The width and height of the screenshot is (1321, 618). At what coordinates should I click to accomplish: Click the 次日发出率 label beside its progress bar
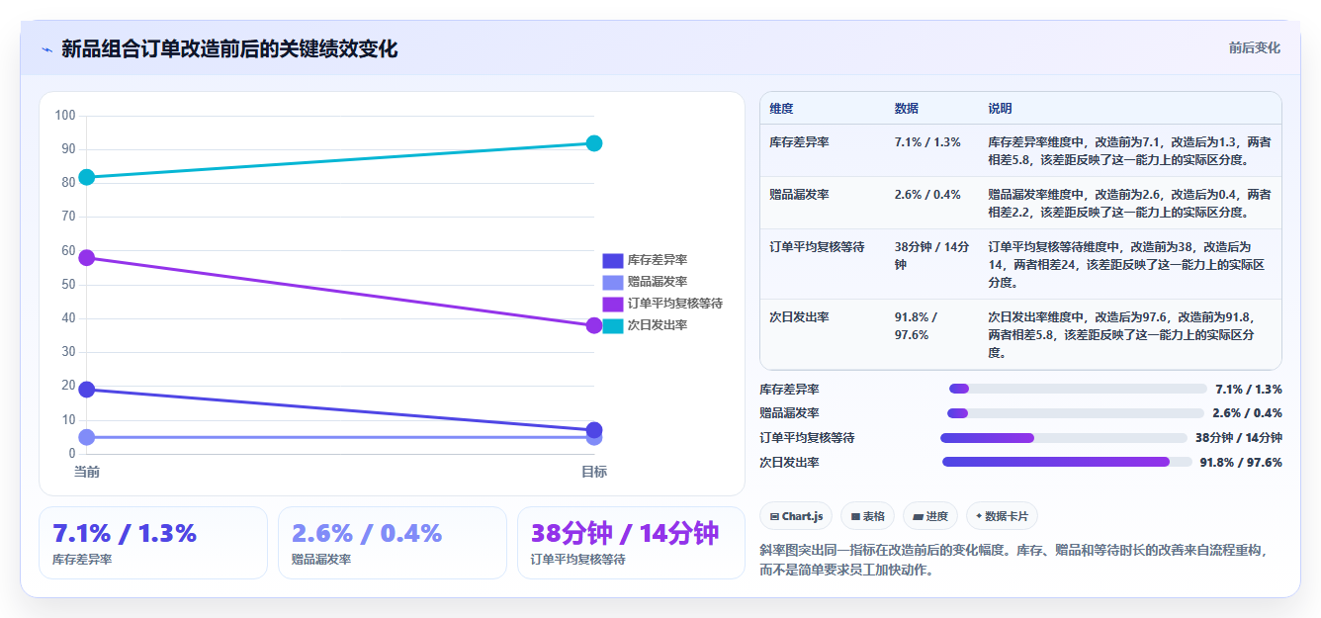(789, 462)
